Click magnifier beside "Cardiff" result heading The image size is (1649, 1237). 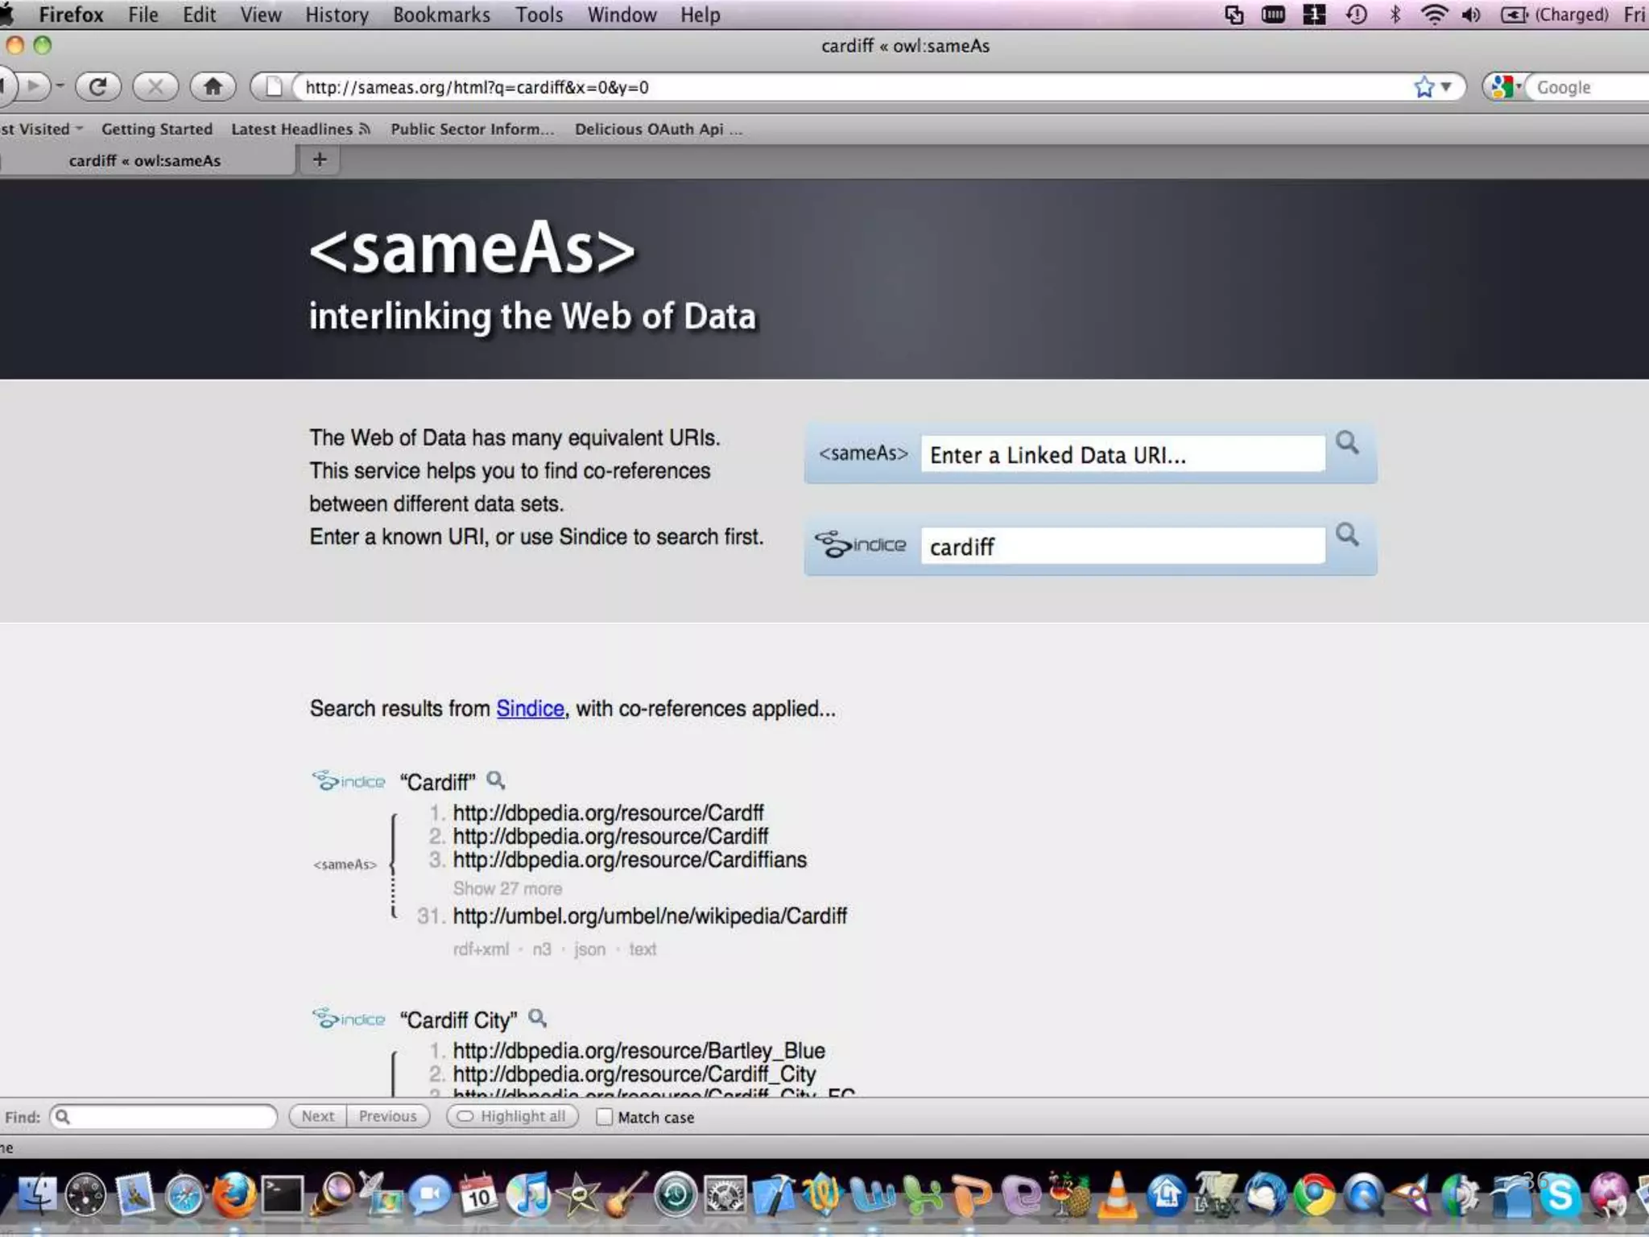point(496,780)
